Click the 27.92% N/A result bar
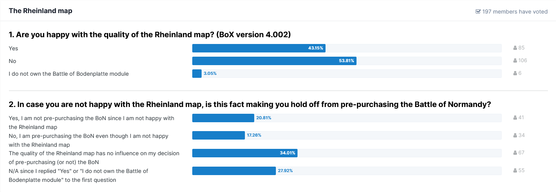 pos(234,171)
